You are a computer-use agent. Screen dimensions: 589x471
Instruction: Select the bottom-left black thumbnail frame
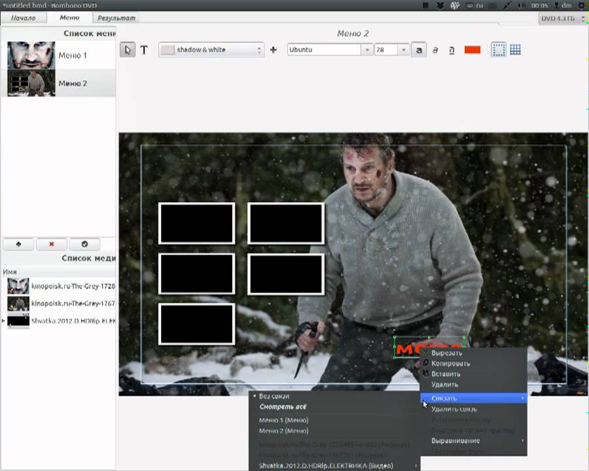[x=196, y=324]
